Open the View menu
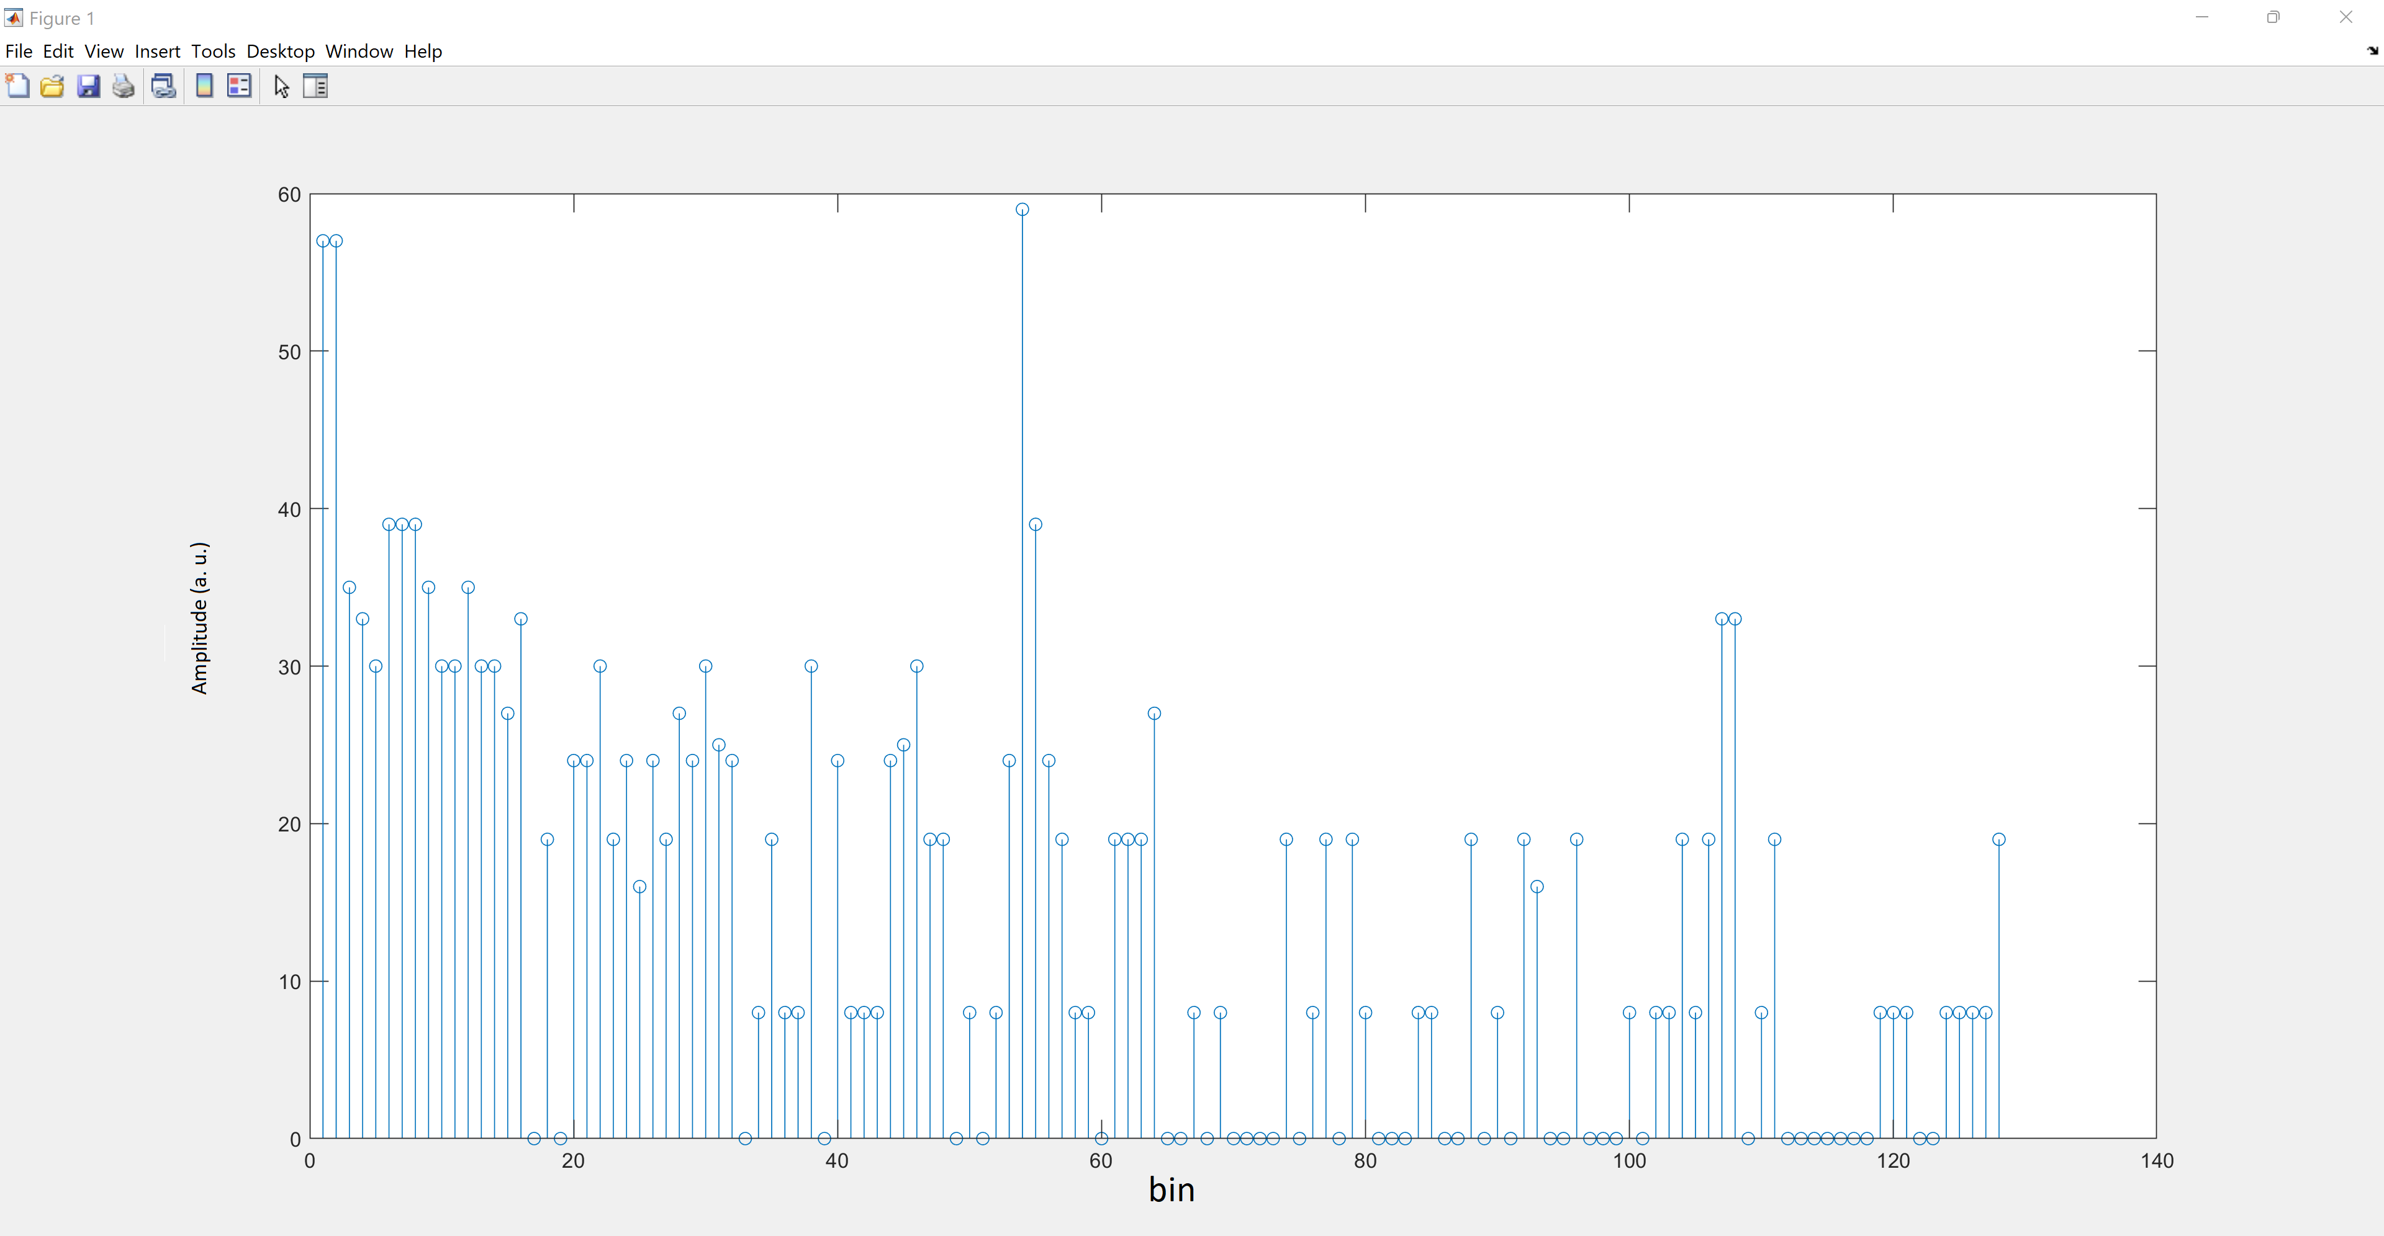This screenshot has height=1236, width=2384. pyautogui.click(x=104, y=52)
